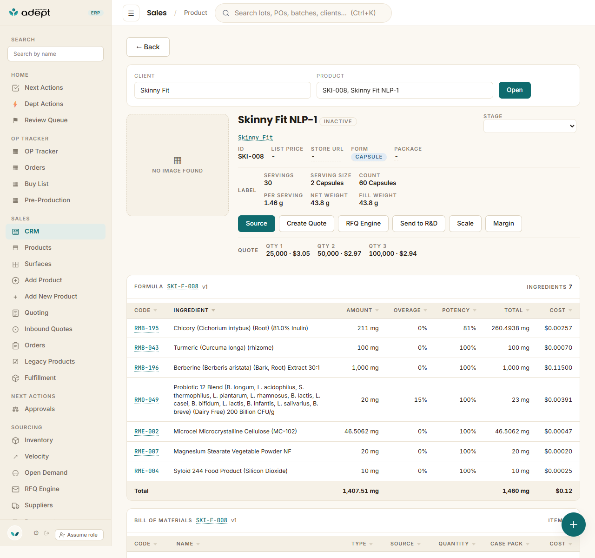Image resolution: width=595 pixels, height=558 pixels.
Task: Open the SKI-F-008 link in Formula header
Action: (x=183, y=287)
